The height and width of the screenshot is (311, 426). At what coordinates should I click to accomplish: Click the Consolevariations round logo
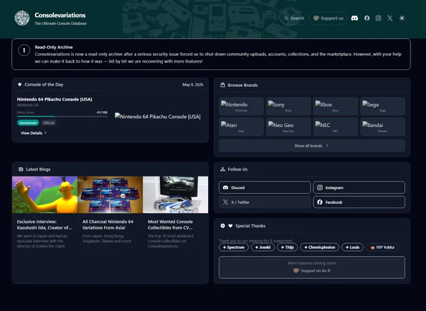coord(22,18)
